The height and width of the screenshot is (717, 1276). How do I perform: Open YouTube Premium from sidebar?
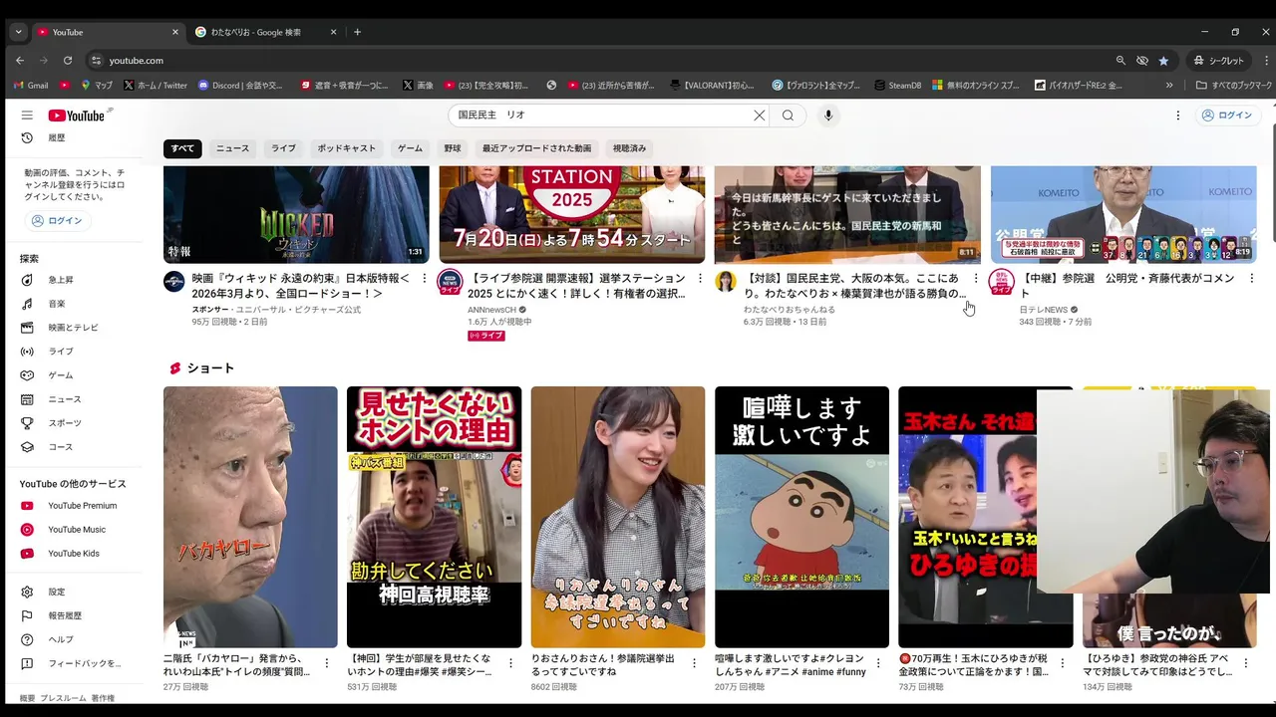coord(80,506)
